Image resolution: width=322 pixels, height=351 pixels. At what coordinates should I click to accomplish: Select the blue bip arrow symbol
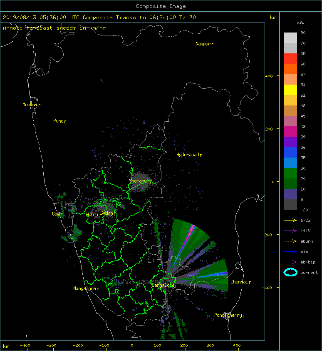click(290, 252)
